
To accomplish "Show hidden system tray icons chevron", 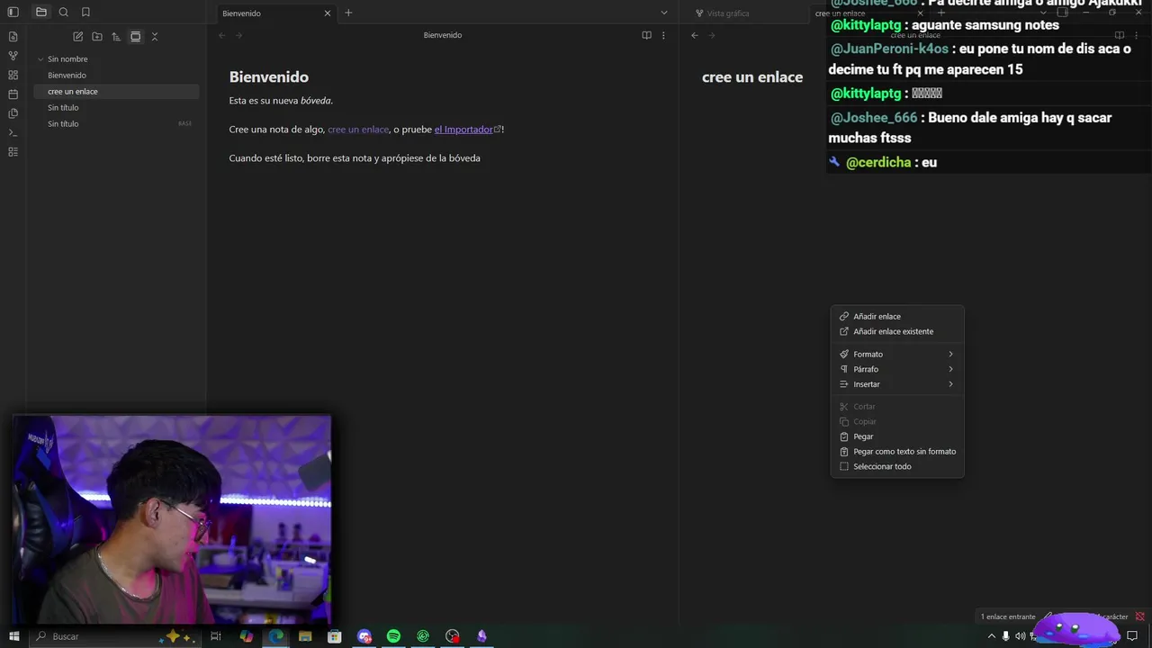I will pyautogui.click(x=992, y=636).
